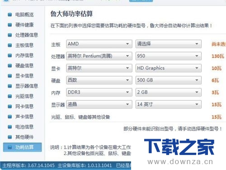Open 硬盘信息 in the sidebar
Image resolution: width=226 pixels, height=170 pixels.
[x=24, y=66]
